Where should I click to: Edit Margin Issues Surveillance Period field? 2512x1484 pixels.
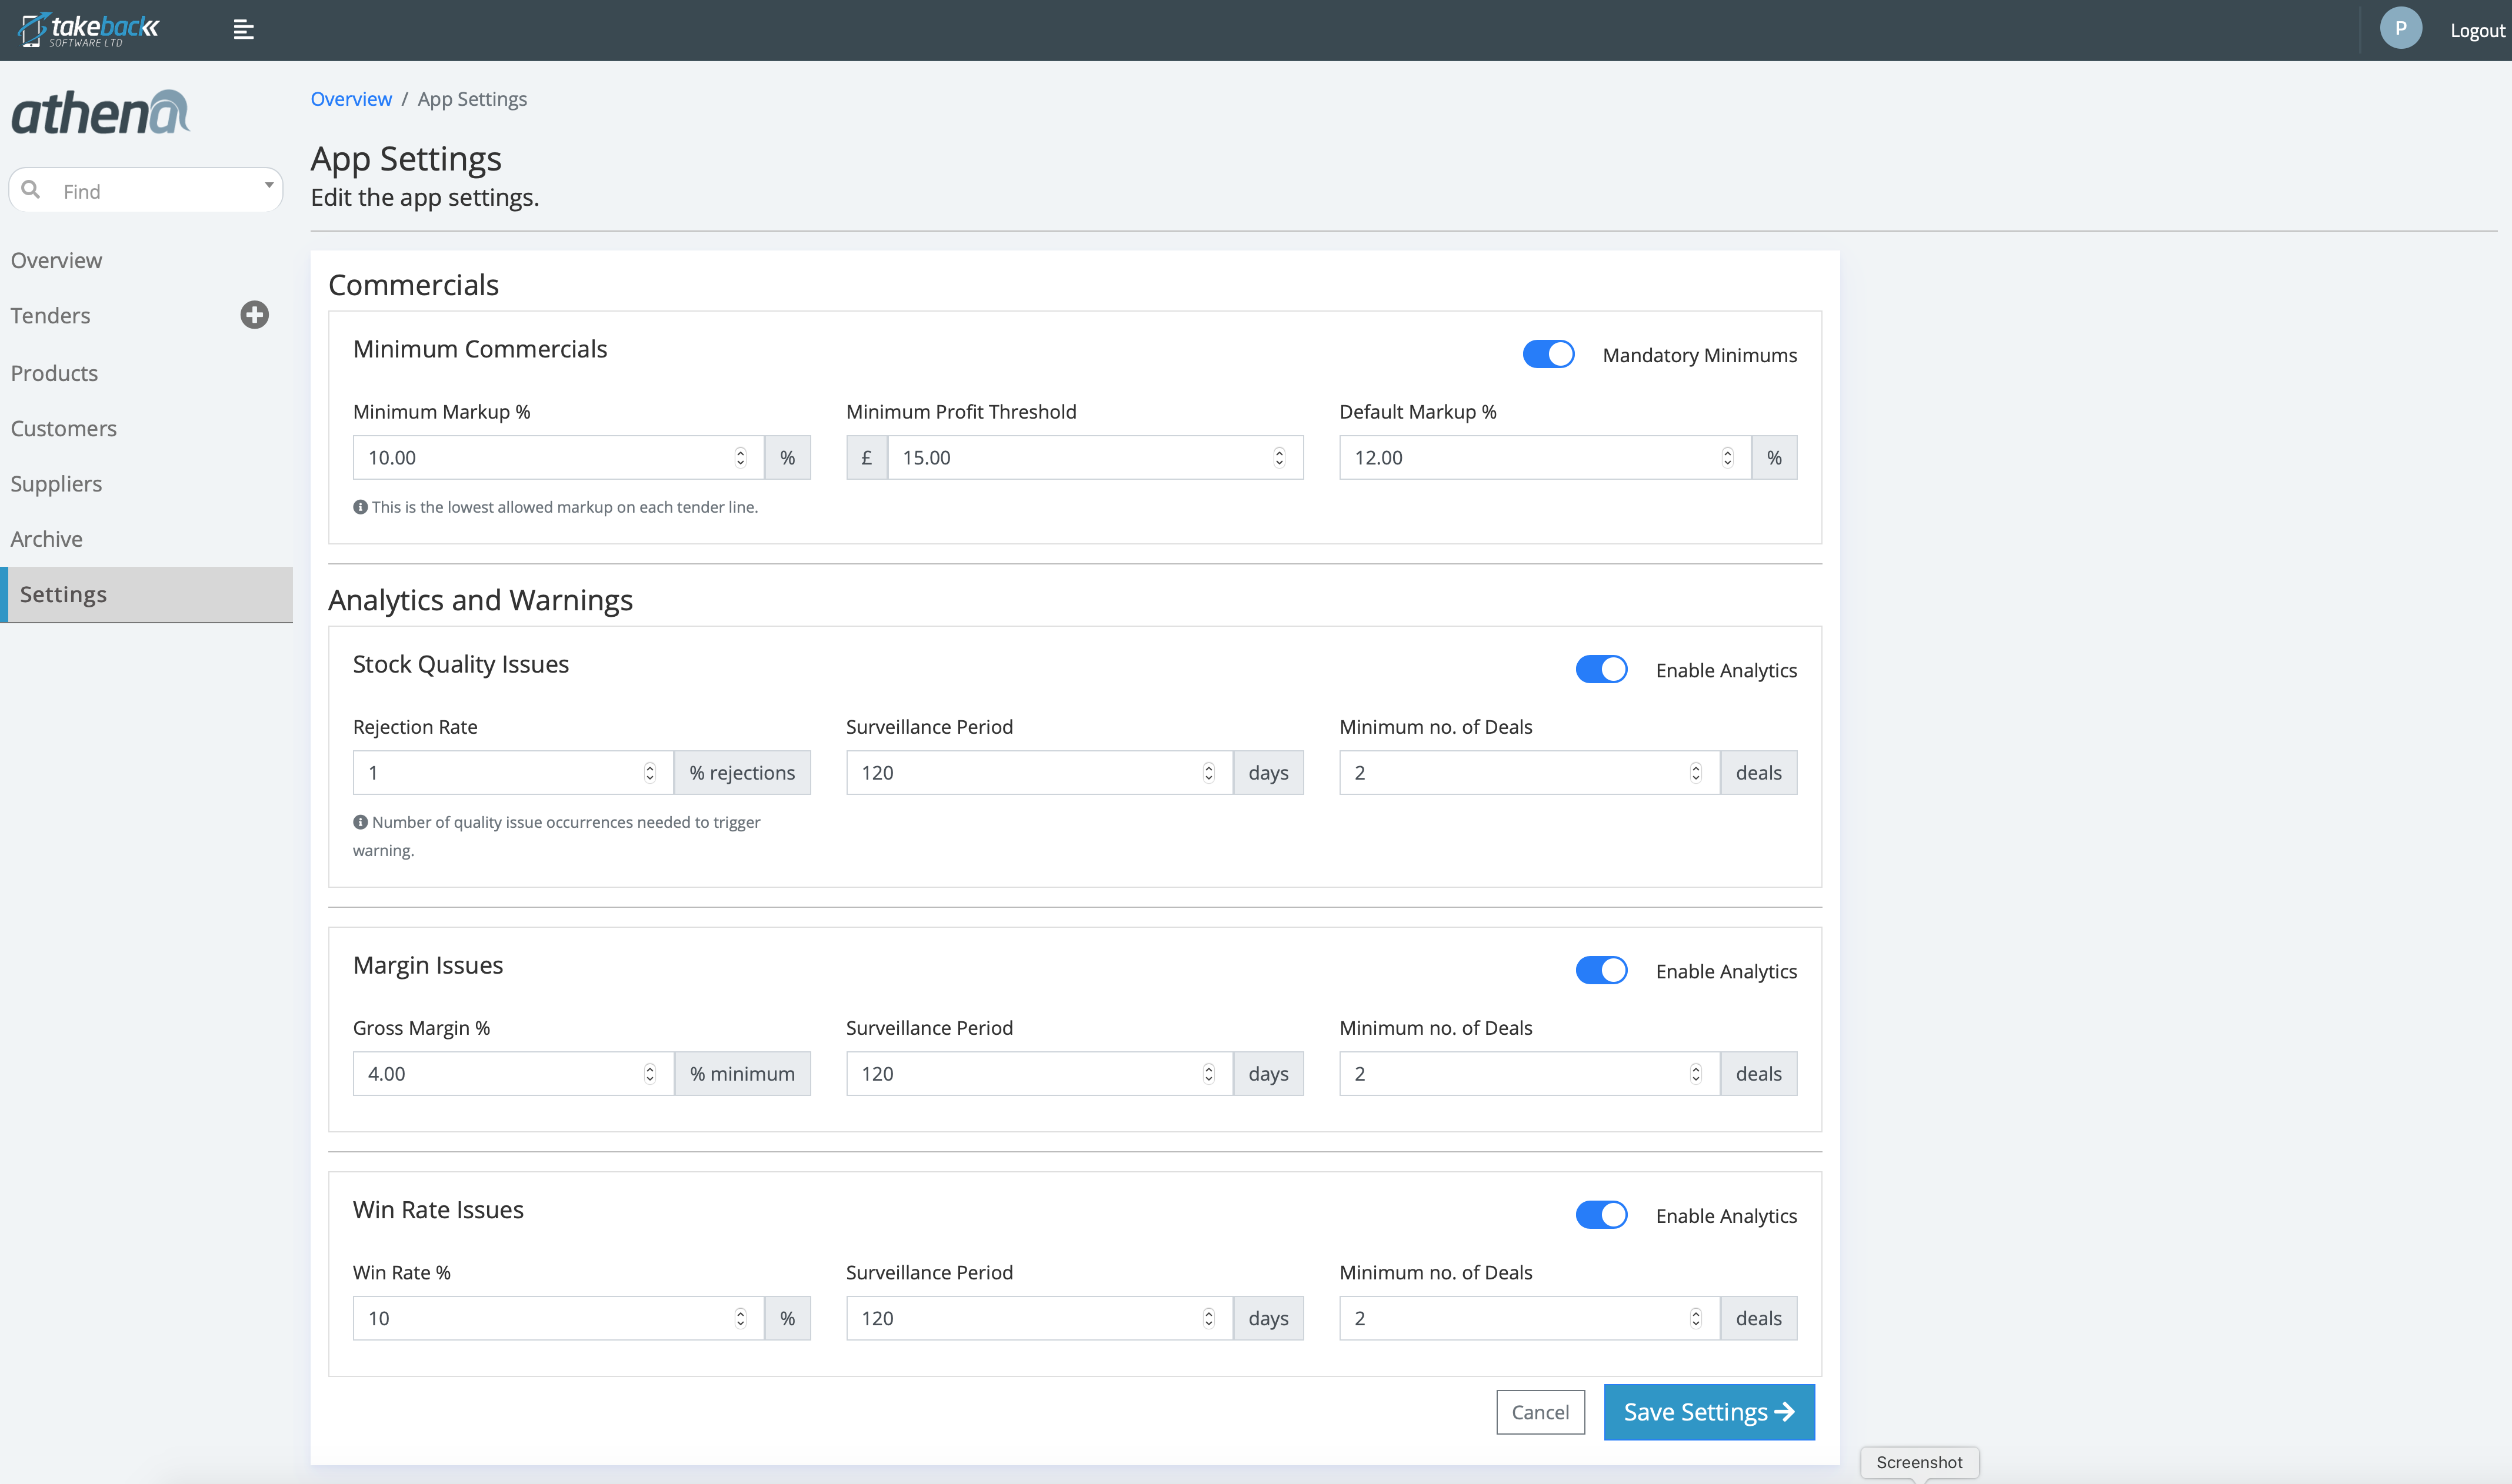1040,1073
